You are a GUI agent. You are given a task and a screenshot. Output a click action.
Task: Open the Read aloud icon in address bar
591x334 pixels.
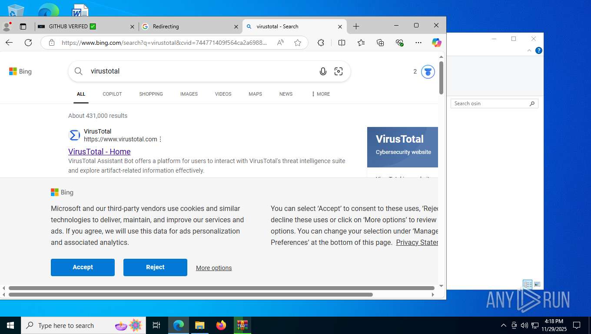click(x=280, y=43)
